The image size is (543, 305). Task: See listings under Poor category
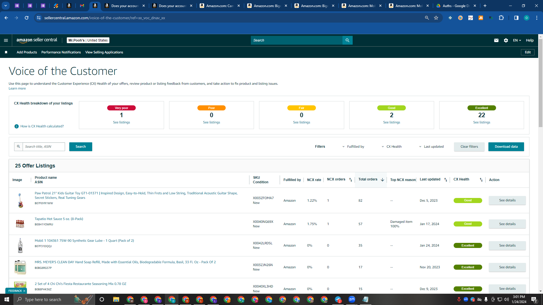pyautogui.click(x=212, y=122)
